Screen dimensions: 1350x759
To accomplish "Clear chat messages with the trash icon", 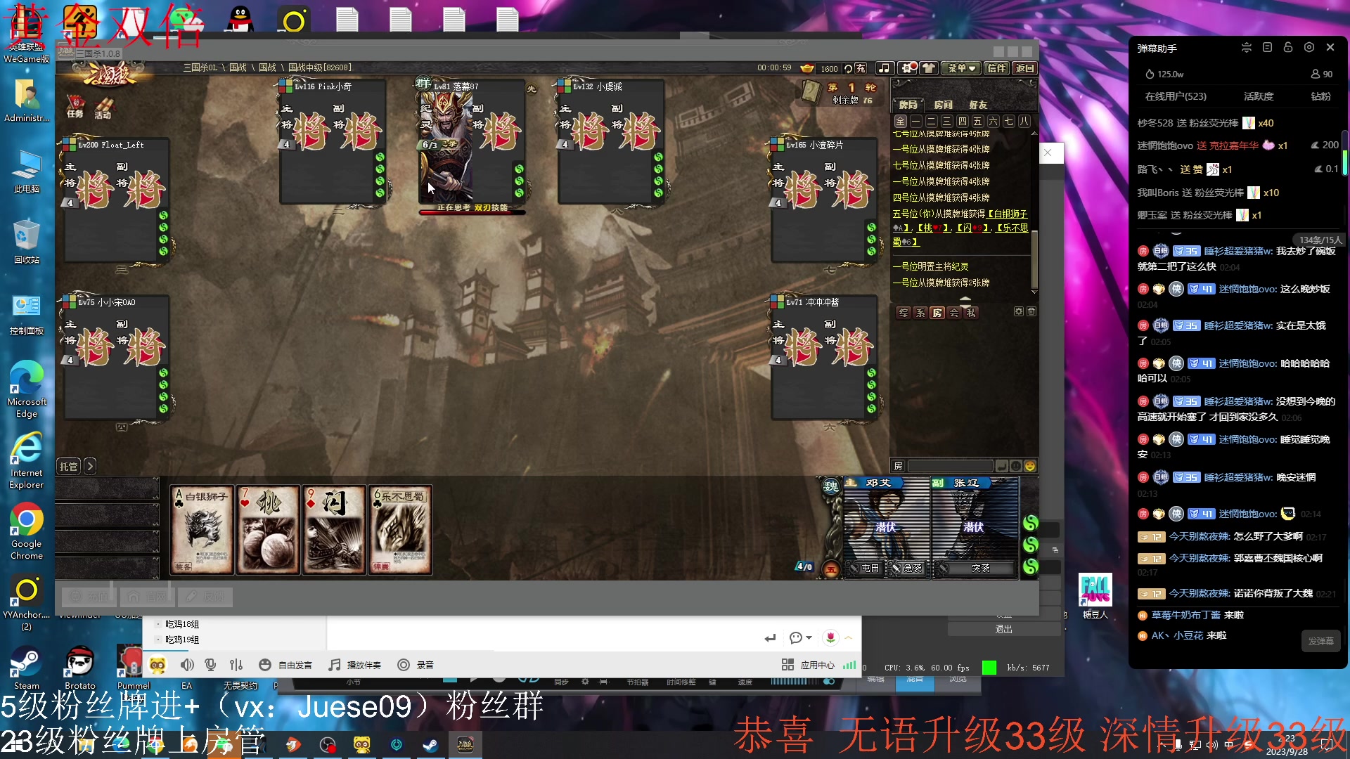I will (x=1031, y=311).
